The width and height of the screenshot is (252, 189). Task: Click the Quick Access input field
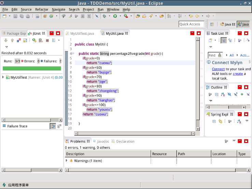(x=191, y=24)
